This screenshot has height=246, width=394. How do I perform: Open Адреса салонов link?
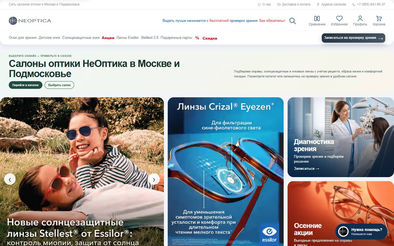coord(331,4)
